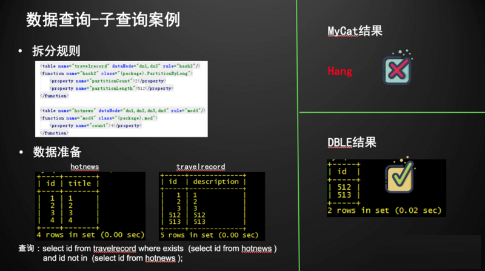
Task: Click the 查询 select id from travelrecord line
Action: (x=147, y=249)
